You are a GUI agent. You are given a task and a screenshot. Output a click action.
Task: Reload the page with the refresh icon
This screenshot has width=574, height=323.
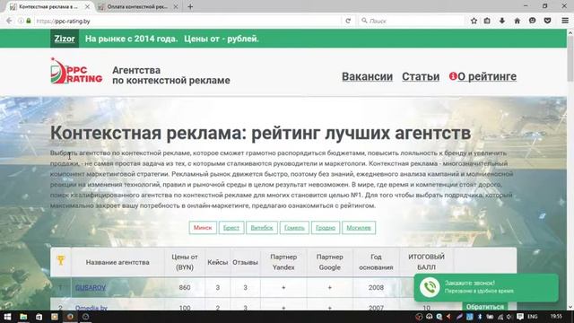coord(348,21)
